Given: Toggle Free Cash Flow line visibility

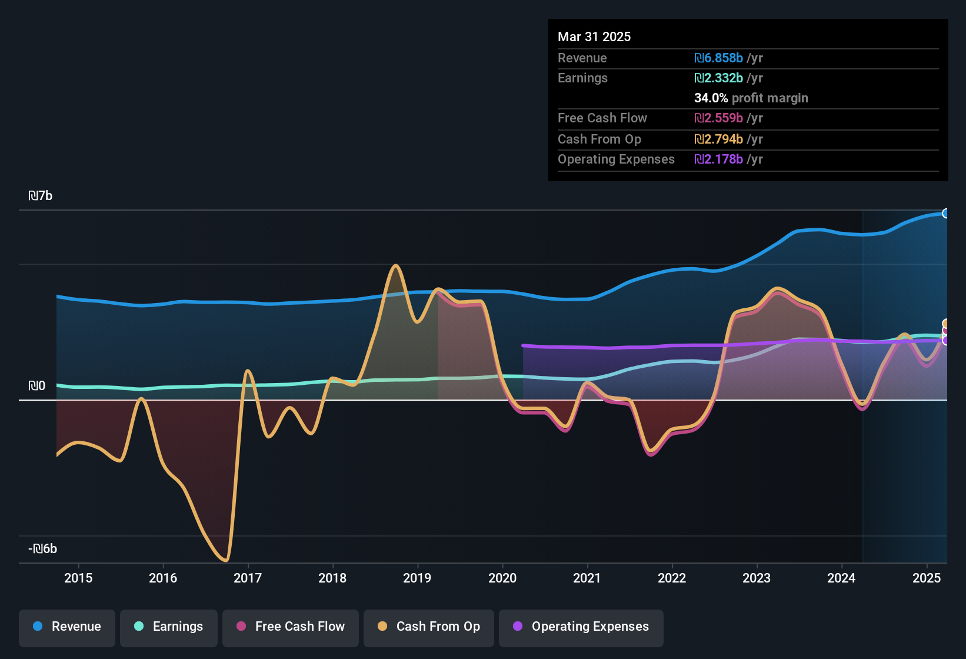Looking at the screenshot, I should pos(290,627).
